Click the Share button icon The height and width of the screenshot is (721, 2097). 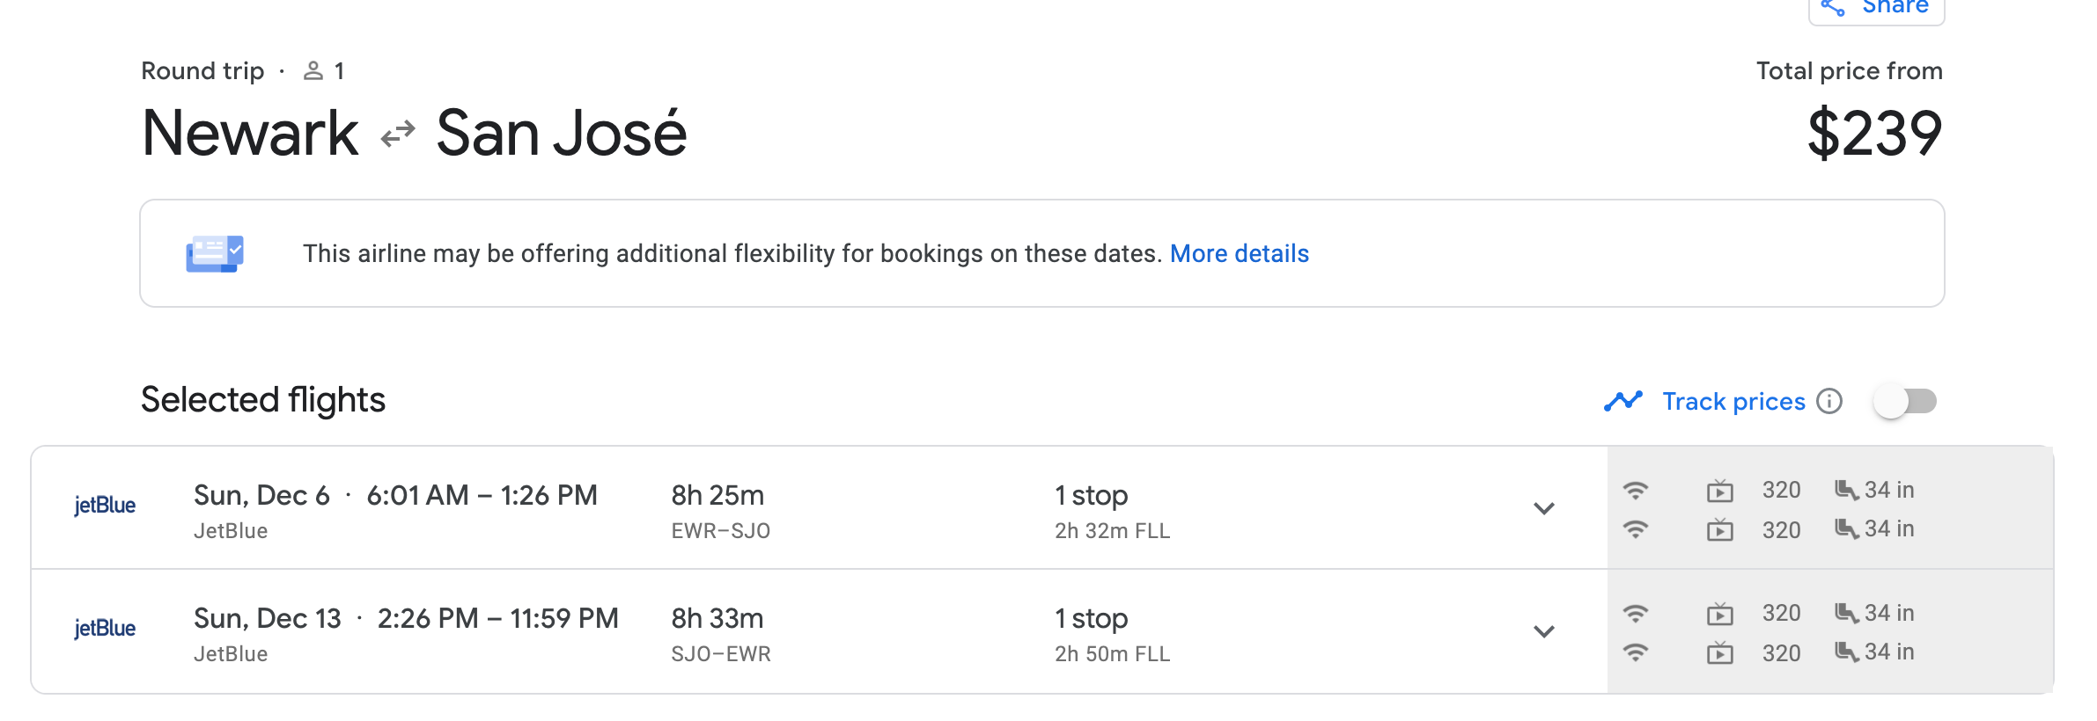(x=1833, y=8)
